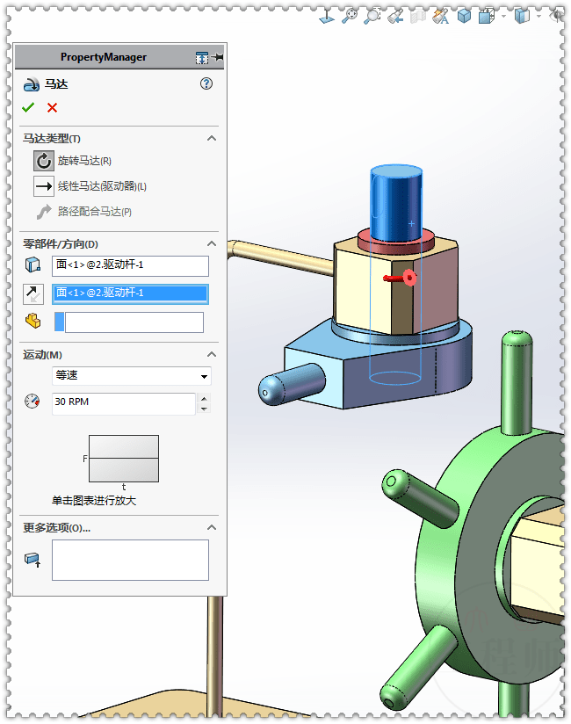This screenshot has height=724, width=571.
Task: Click the highlighted motor direction field
Action: (x=130, y=293)
